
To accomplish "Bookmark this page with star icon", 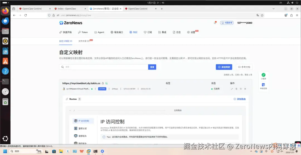I will [x=262, y=15].
